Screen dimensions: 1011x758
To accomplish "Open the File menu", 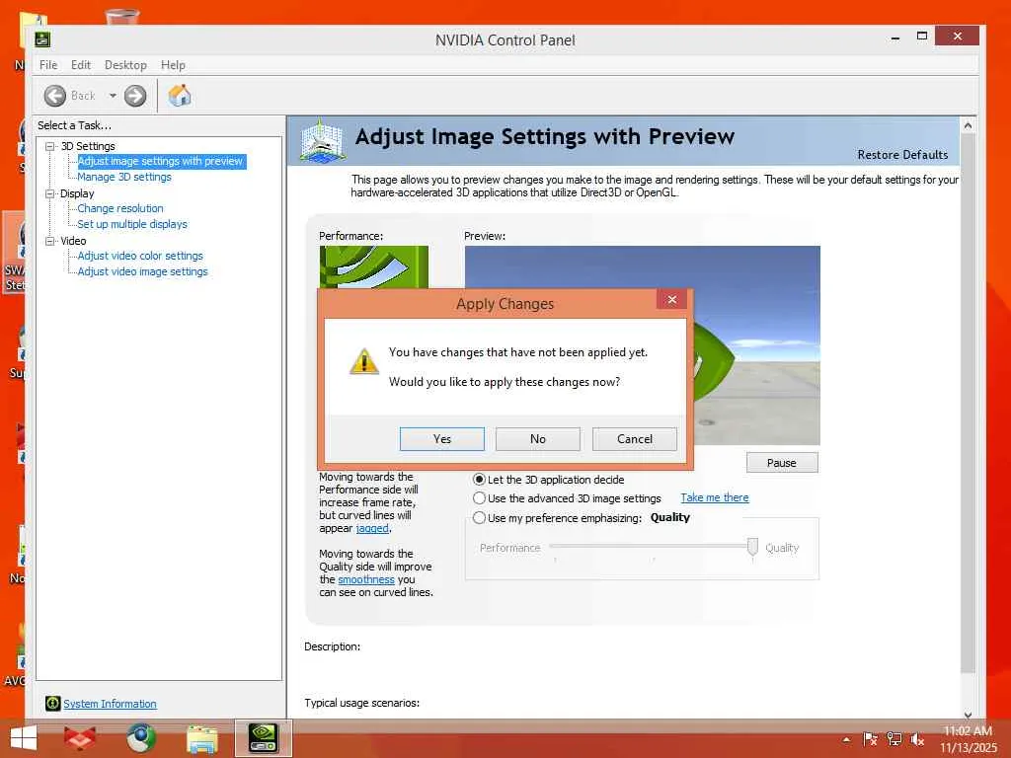I will pos(48,65).
